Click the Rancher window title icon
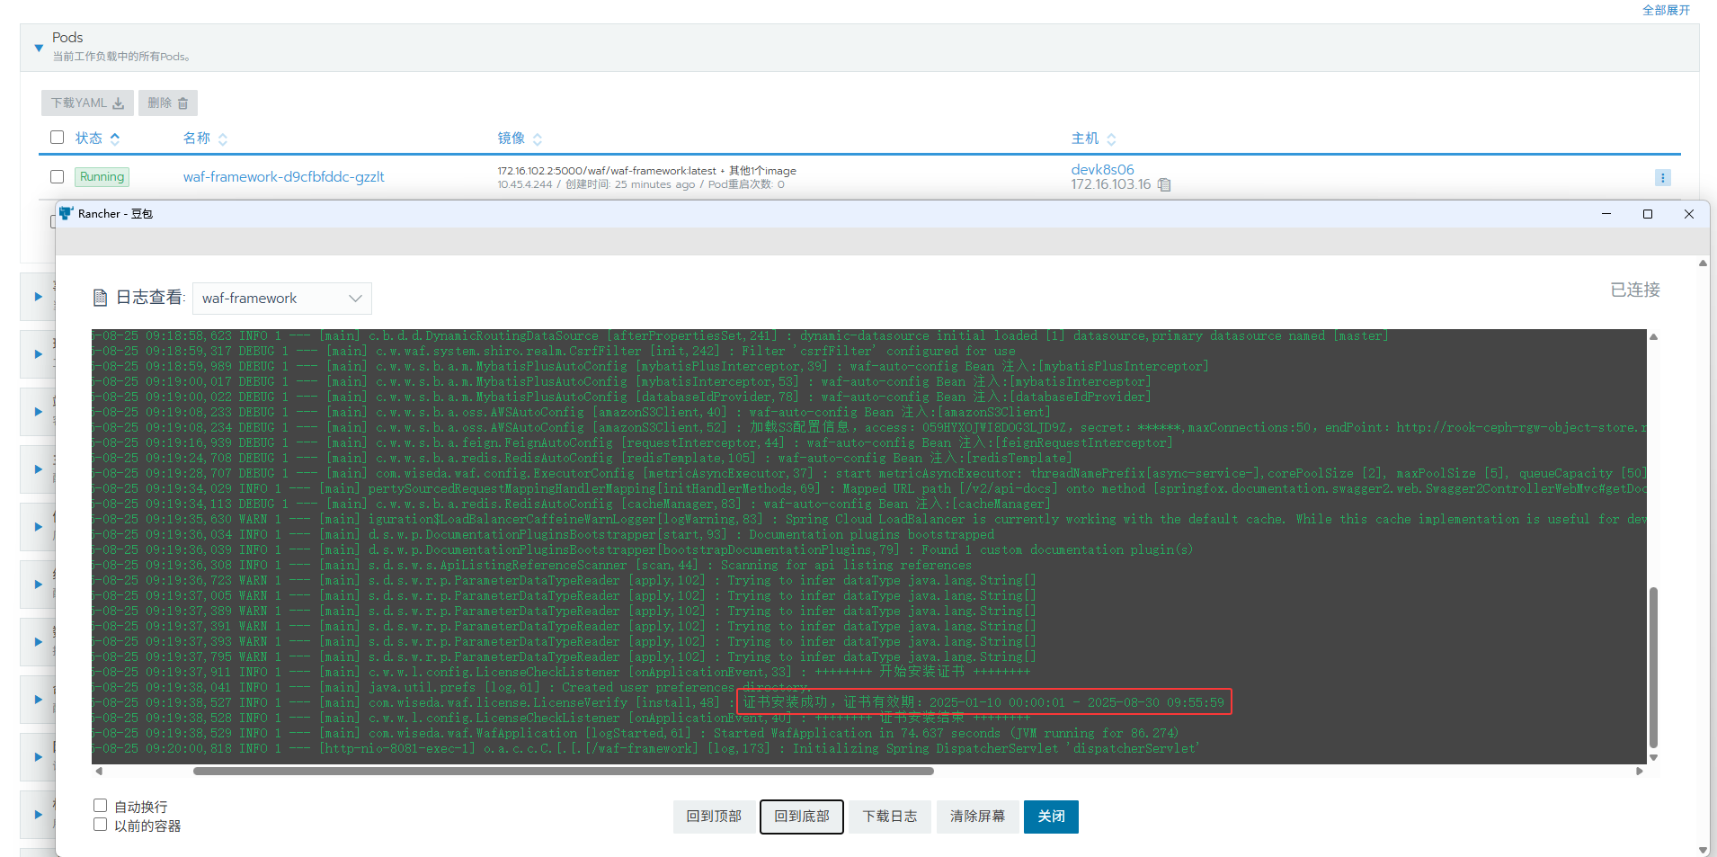The height and width of the screenshot is (857, 1717). coord(66,214)
